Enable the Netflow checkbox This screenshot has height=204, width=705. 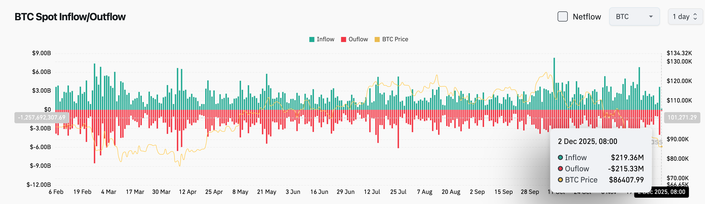click(x=563, y=16)
